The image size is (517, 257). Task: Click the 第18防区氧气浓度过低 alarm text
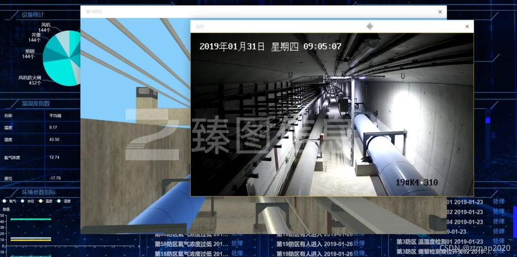point(191,254)
